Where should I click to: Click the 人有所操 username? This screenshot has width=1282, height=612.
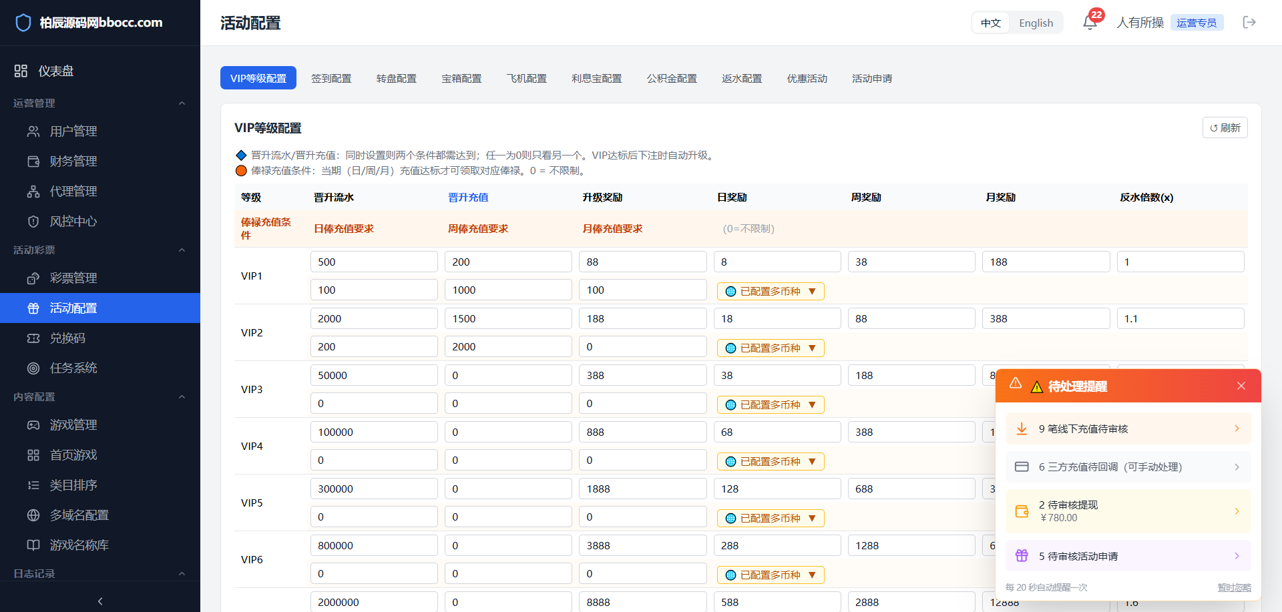1140,23
